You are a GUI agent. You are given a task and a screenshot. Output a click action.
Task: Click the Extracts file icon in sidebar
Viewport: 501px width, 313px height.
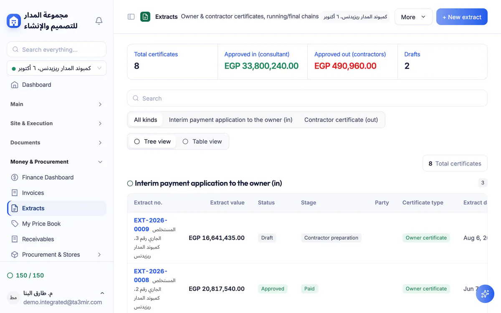coord(15,208)
